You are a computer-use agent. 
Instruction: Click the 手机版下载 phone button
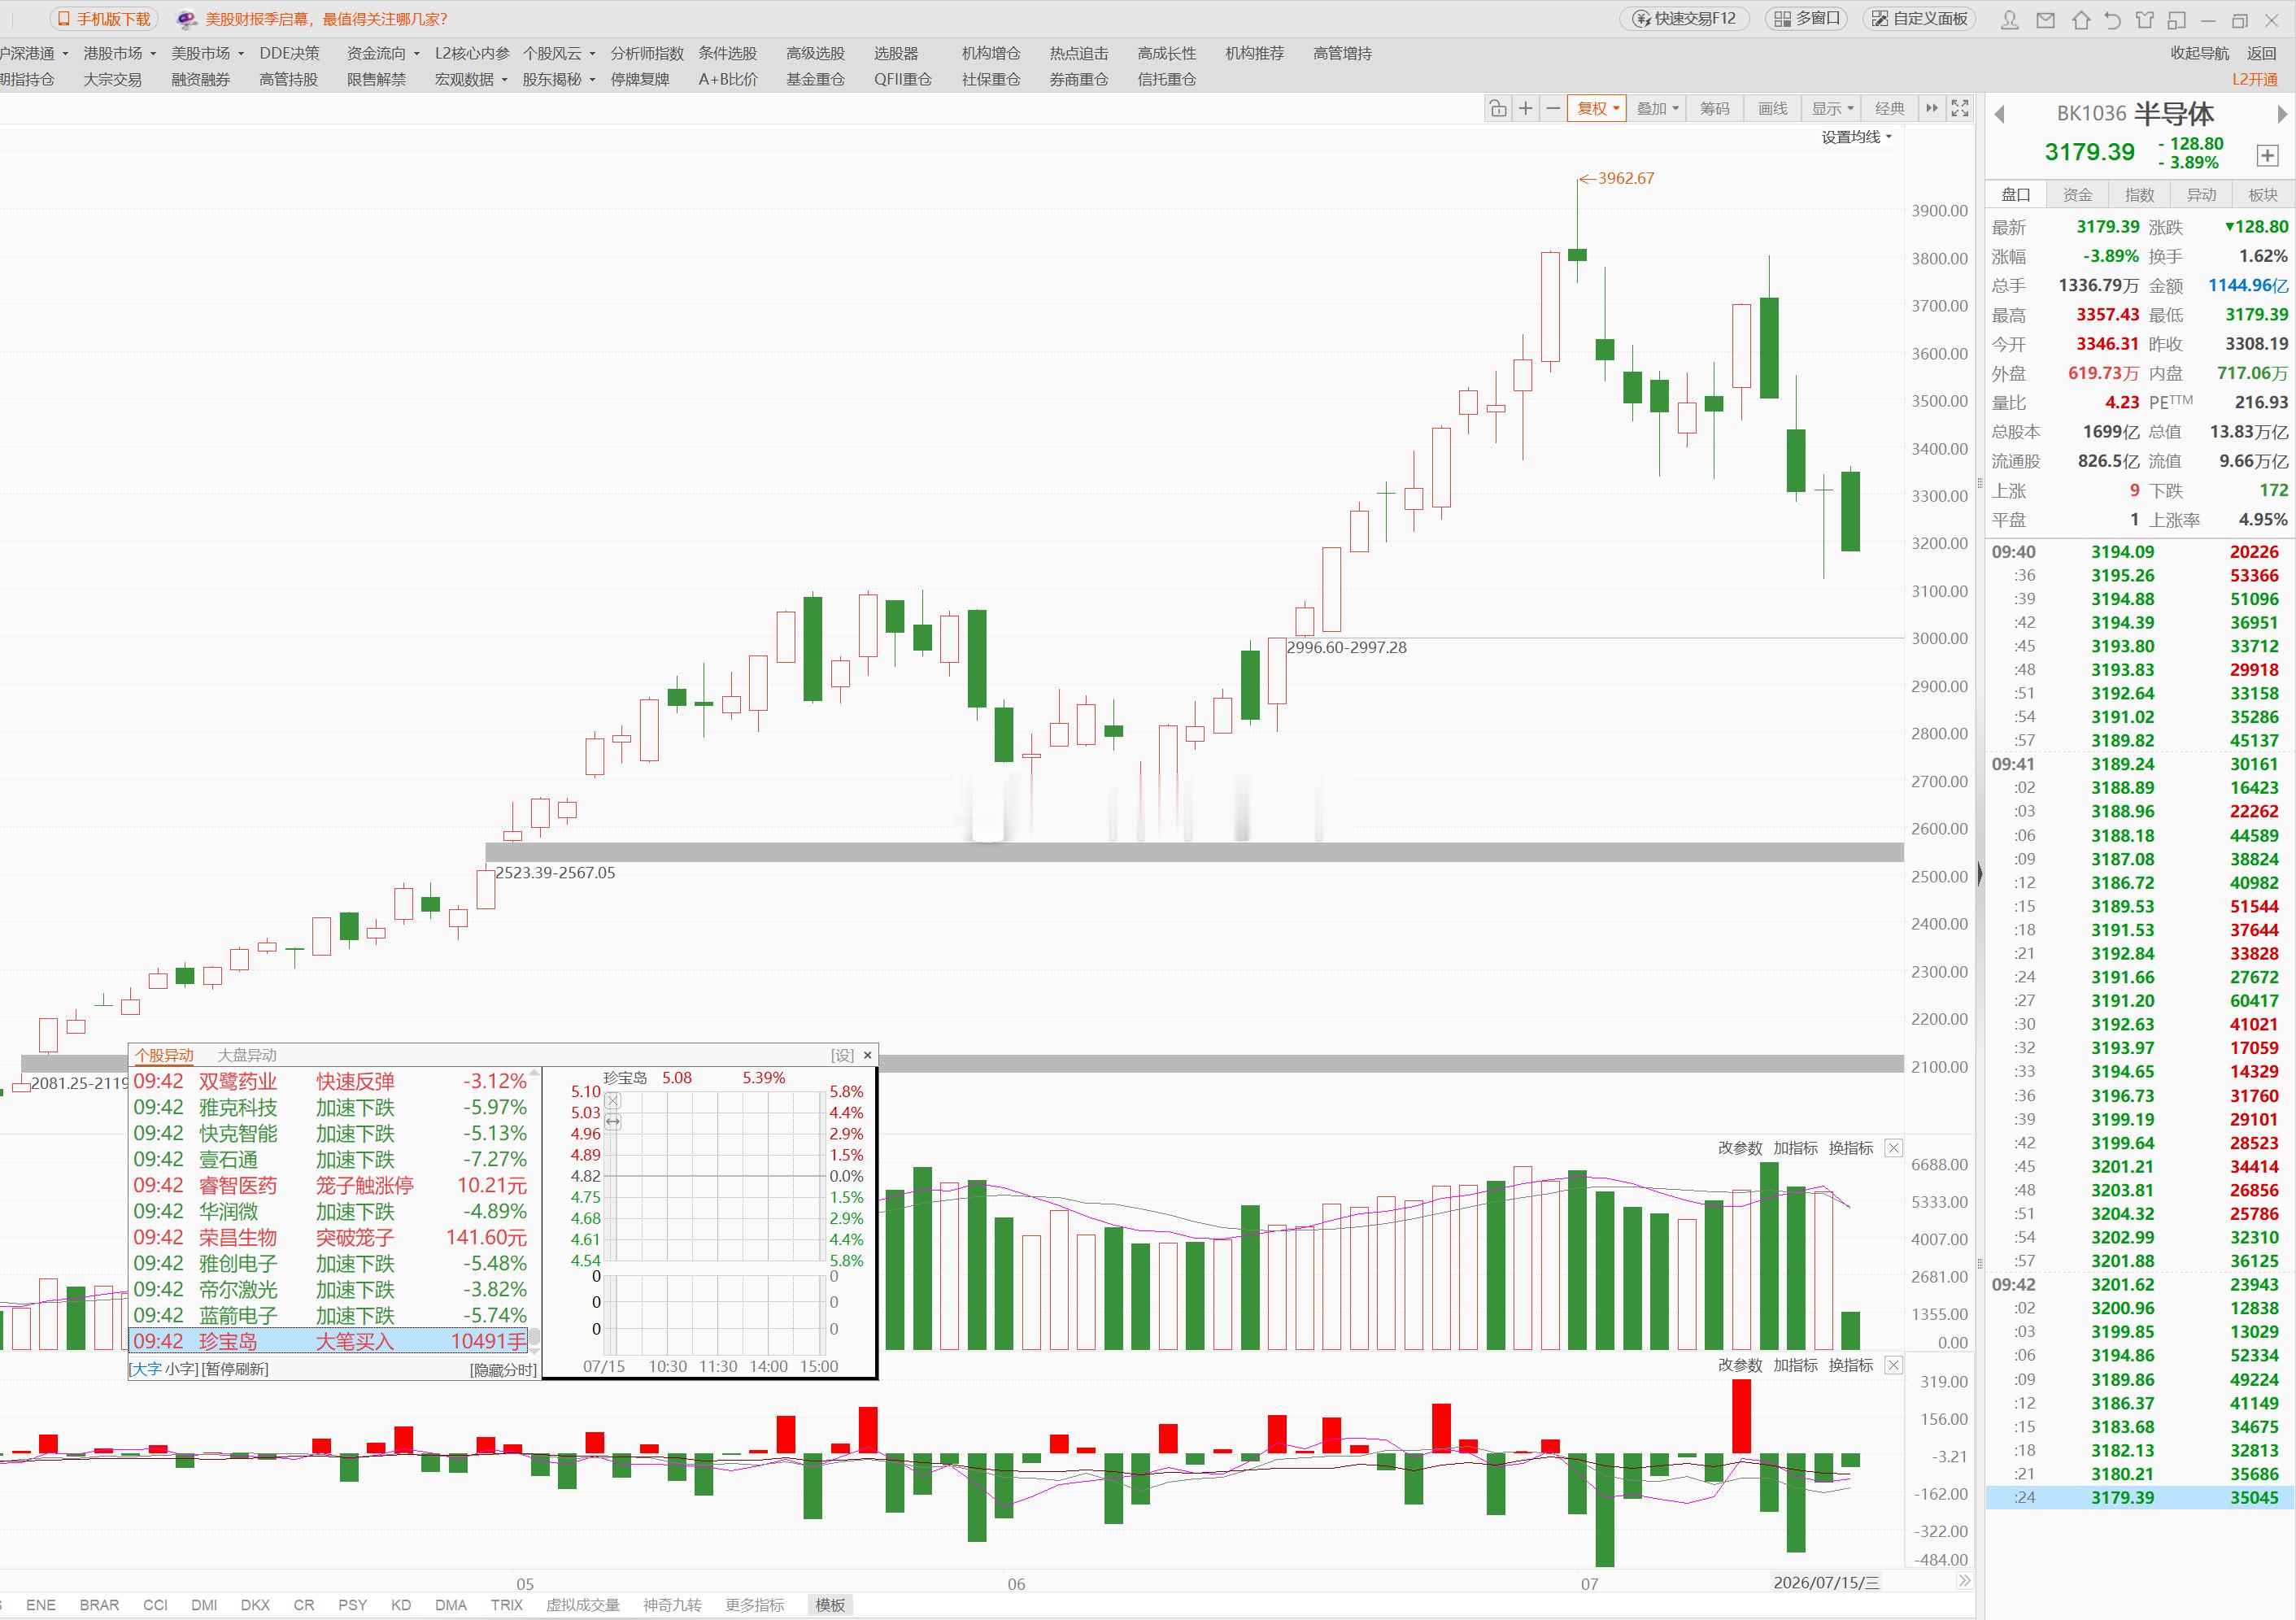(105, 19)
